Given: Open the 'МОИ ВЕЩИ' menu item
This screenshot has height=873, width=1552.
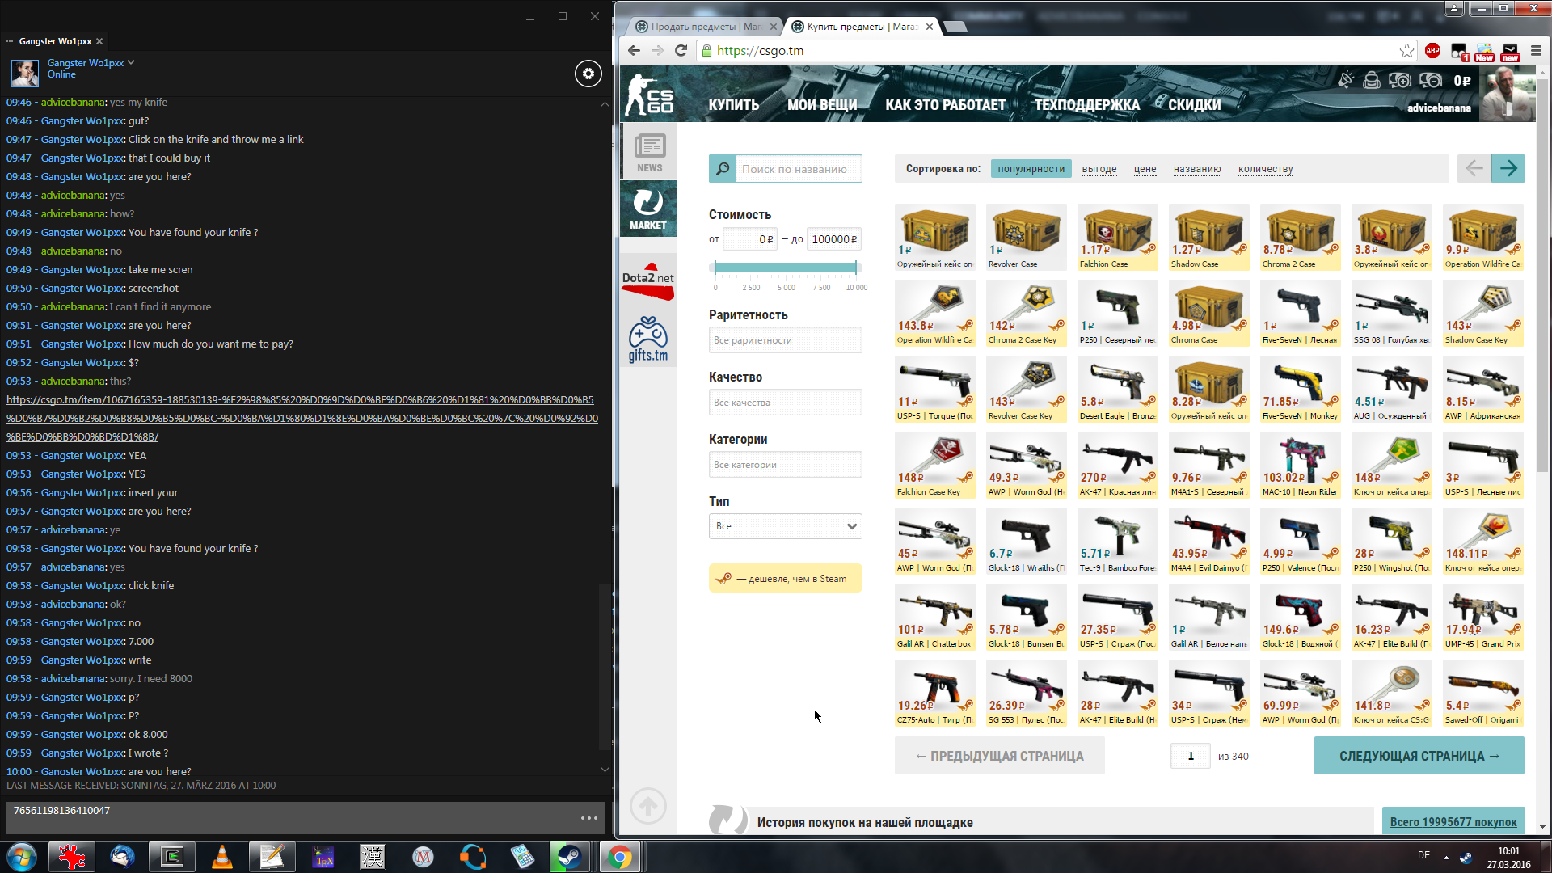Looking at the screenshot, I should [x=821, y=105].
